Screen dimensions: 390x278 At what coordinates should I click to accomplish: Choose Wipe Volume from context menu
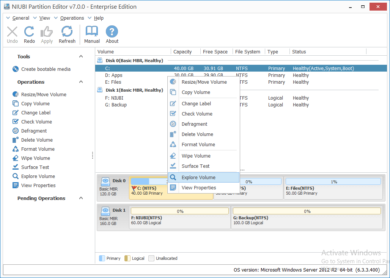point(204,156)
